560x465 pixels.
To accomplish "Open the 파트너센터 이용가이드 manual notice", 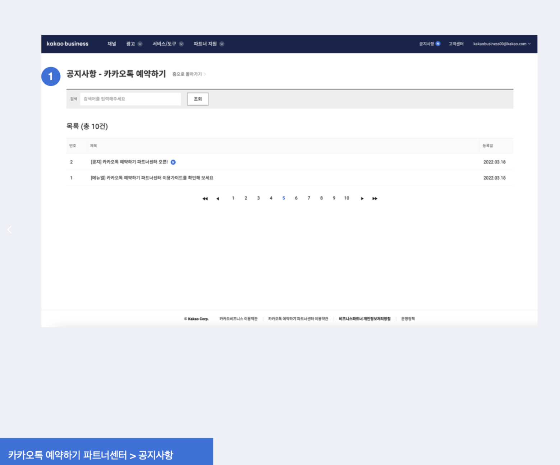I will (x=152, y=178).
